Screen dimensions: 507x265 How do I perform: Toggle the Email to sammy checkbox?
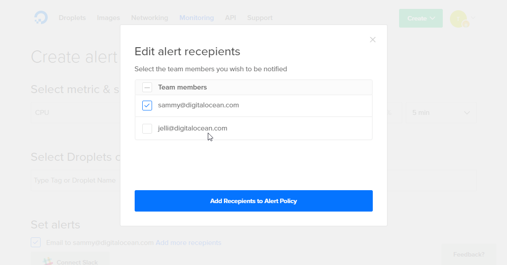36,242
